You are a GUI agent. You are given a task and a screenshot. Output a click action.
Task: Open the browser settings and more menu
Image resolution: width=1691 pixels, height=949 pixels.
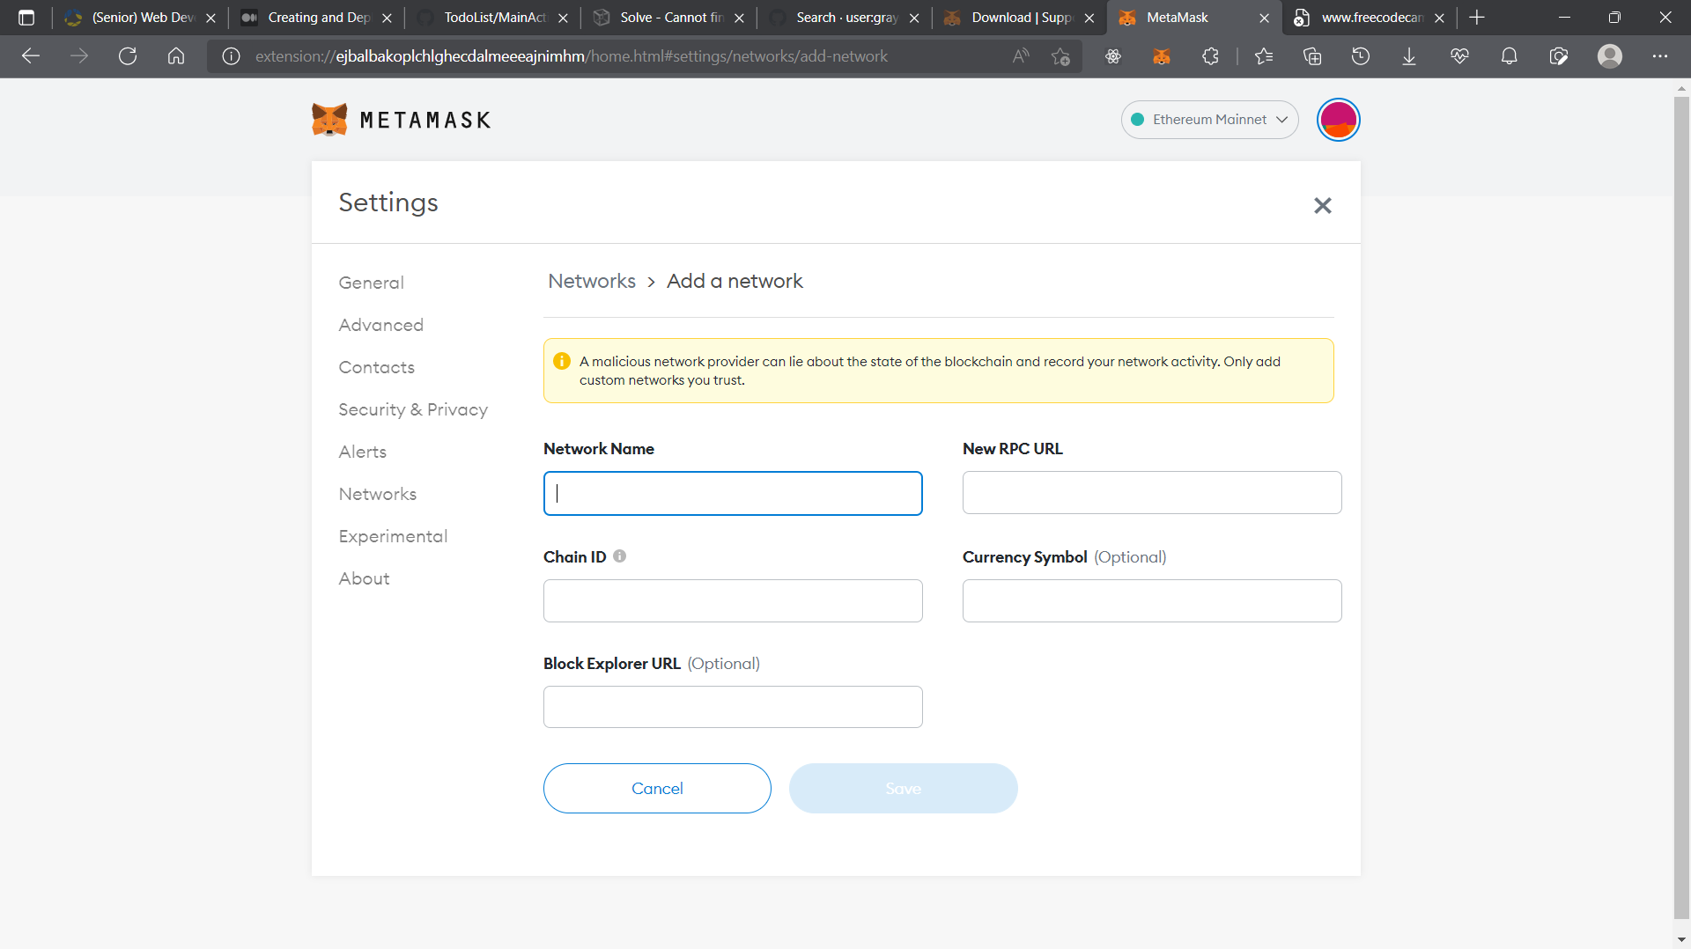1660,56
